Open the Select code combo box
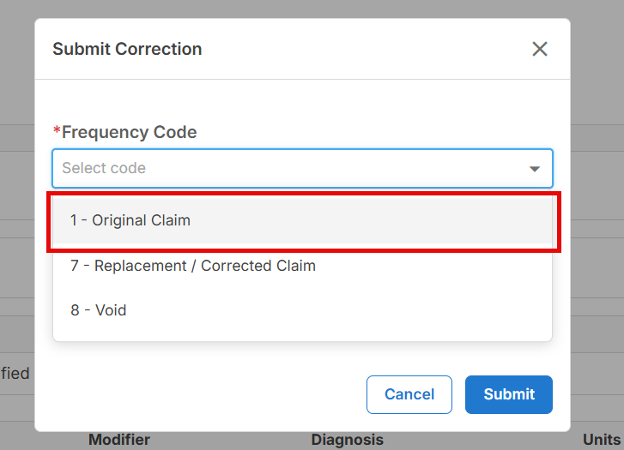Screen dimensions: 624x450 coord(302,168)
